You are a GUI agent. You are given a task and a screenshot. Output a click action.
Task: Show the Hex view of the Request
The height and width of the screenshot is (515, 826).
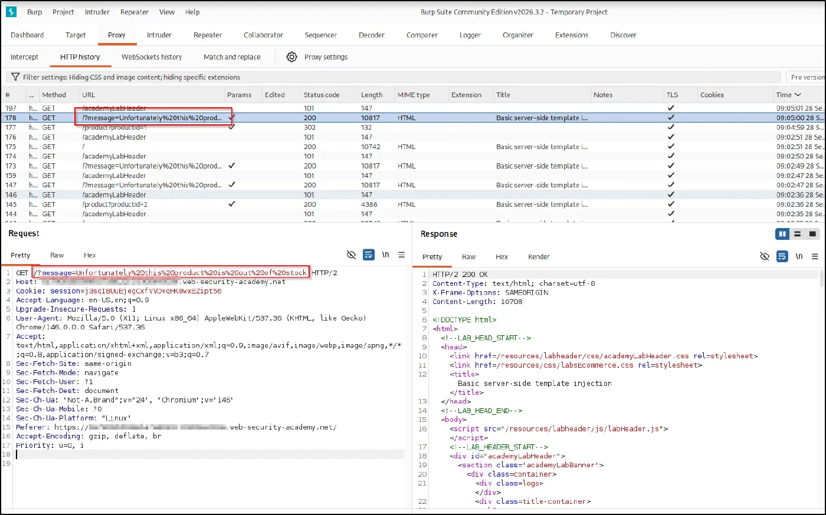click(90, 255)
